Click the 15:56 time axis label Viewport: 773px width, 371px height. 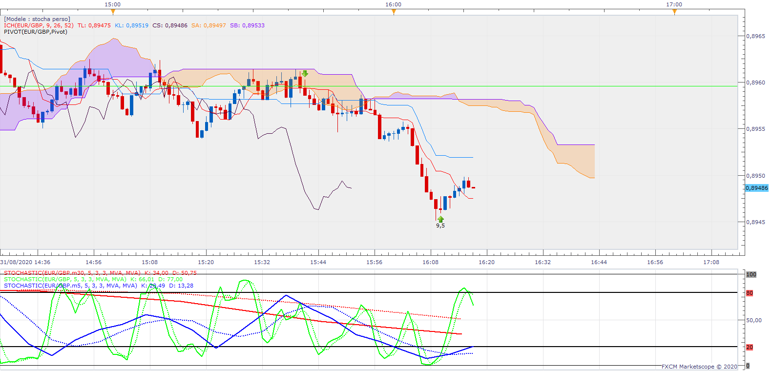(375, 262)
